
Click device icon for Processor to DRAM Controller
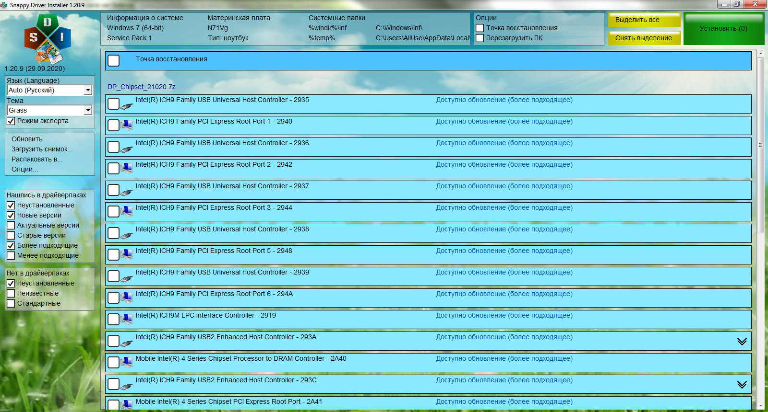click(127, 363)
